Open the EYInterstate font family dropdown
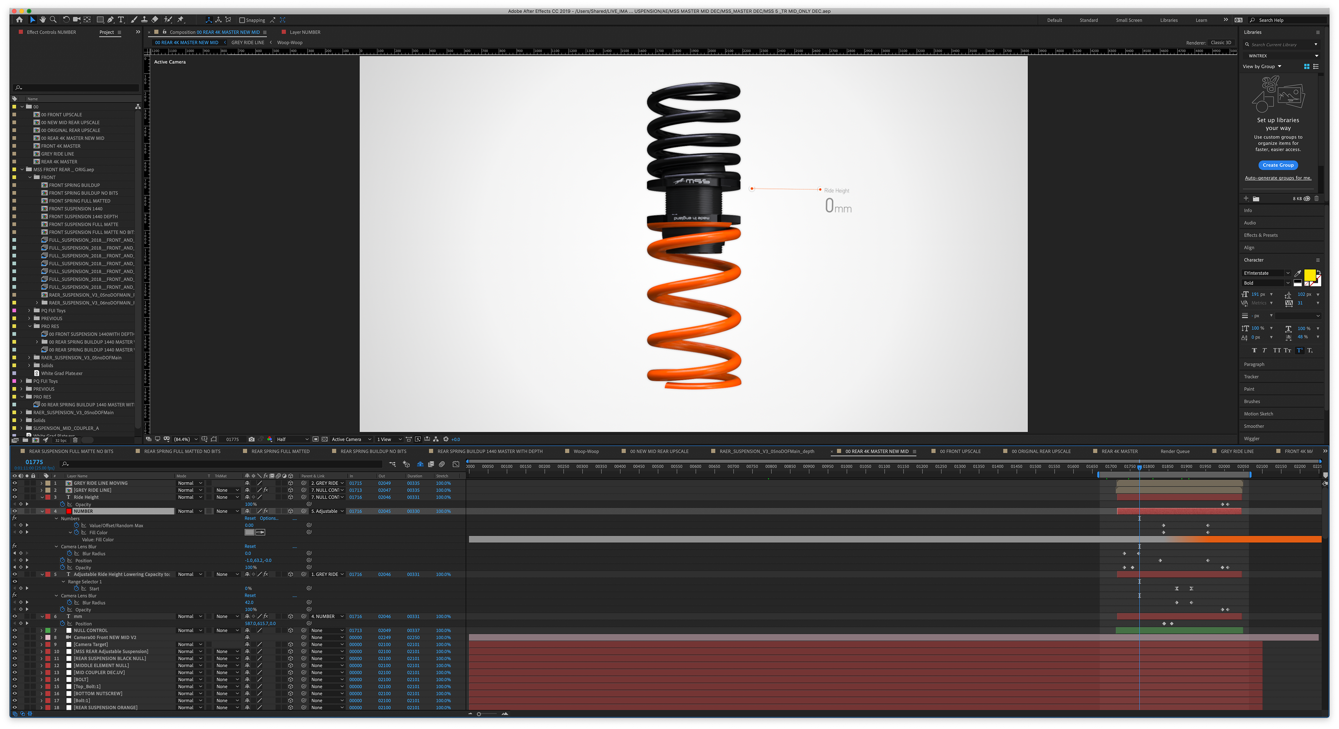This screenshot has width=1339, height=729. click(1267, 273)
